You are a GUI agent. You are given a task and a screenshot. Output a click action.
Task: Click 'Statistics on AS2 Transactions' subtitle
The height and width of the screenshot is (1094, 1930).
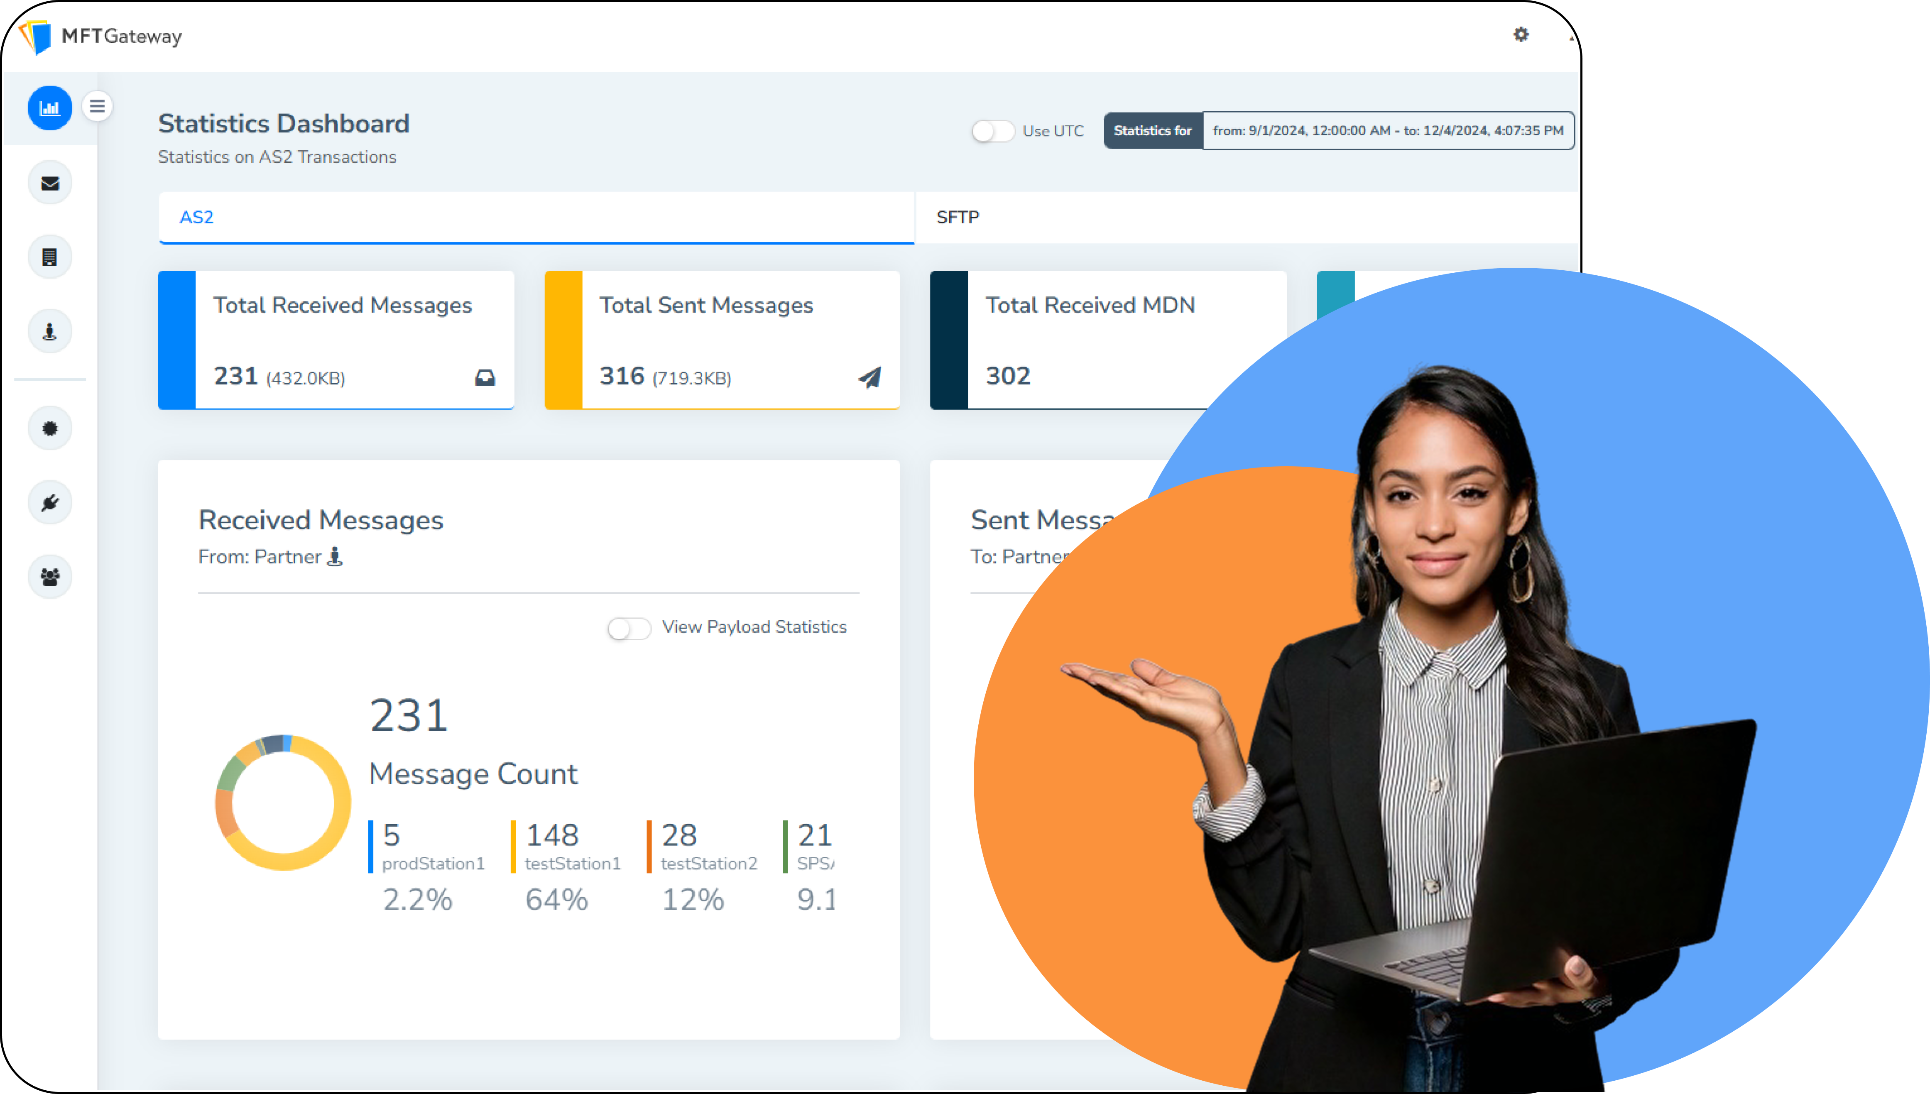(277, 157)
